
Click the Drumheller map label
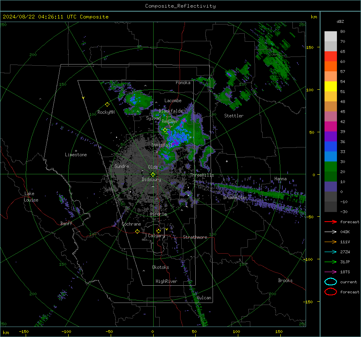235,198
